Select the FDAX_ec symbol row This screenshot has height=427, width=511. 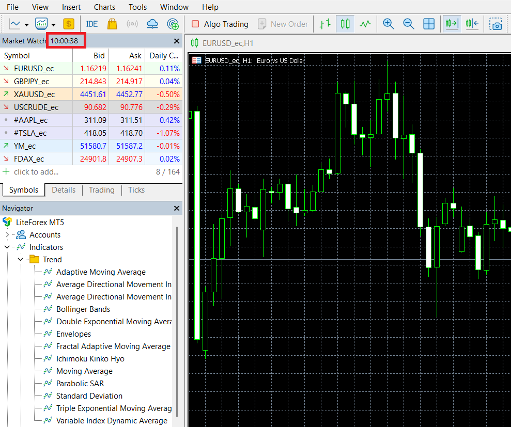pos(91,159)
